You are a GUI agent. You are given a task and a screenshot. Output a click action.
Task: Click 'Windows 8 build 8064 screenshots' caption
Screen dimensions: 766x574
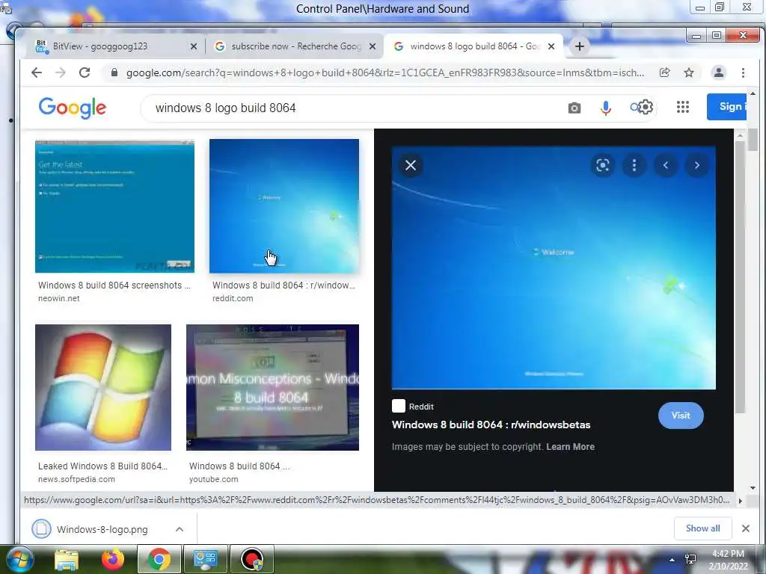114,286
